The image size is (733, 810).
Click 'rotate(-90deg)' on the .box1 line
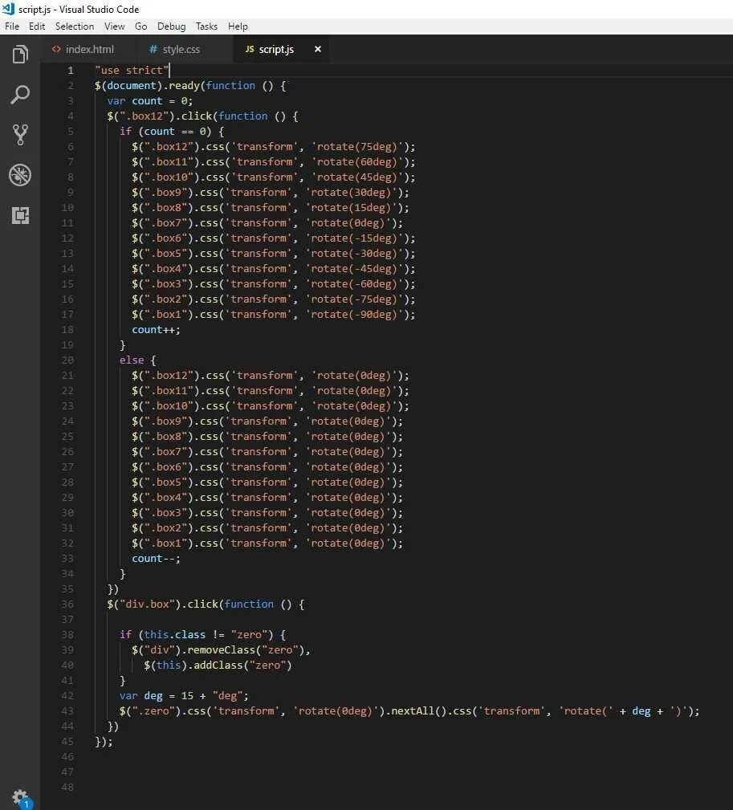[354, 314]
